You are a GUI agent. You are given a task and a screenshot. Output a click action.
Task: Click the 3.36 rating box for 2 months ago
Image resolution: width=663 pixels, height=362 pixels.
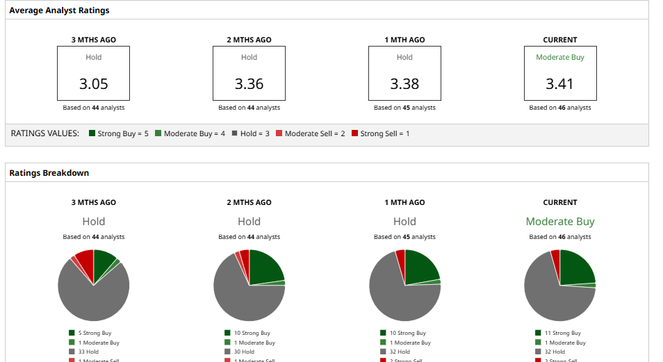(249, 73)
